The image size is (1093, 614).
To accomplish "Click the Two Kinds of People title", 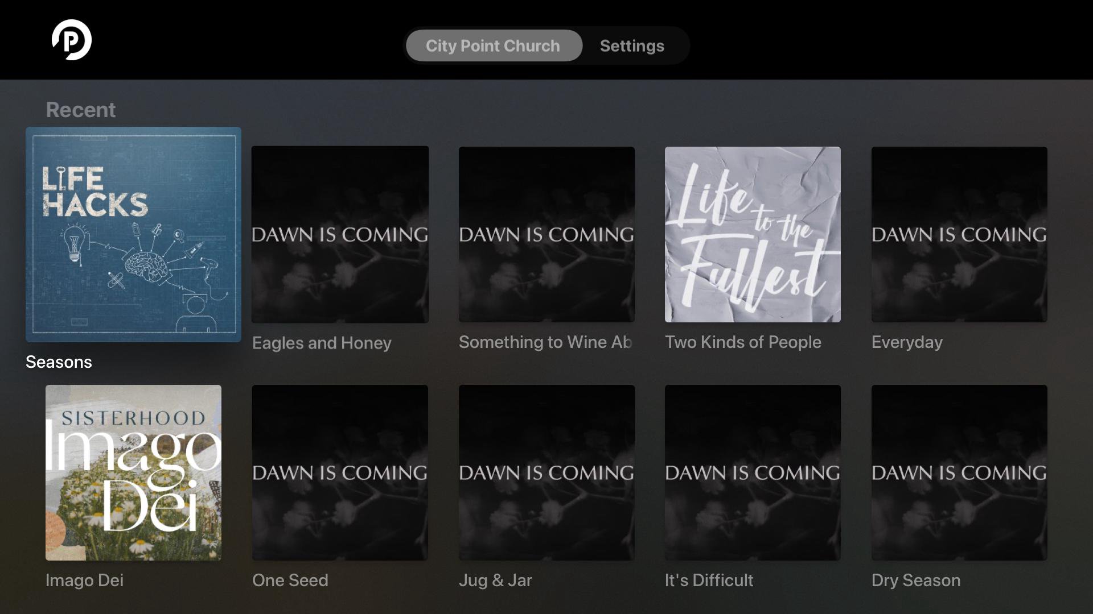I will [743, 342].
